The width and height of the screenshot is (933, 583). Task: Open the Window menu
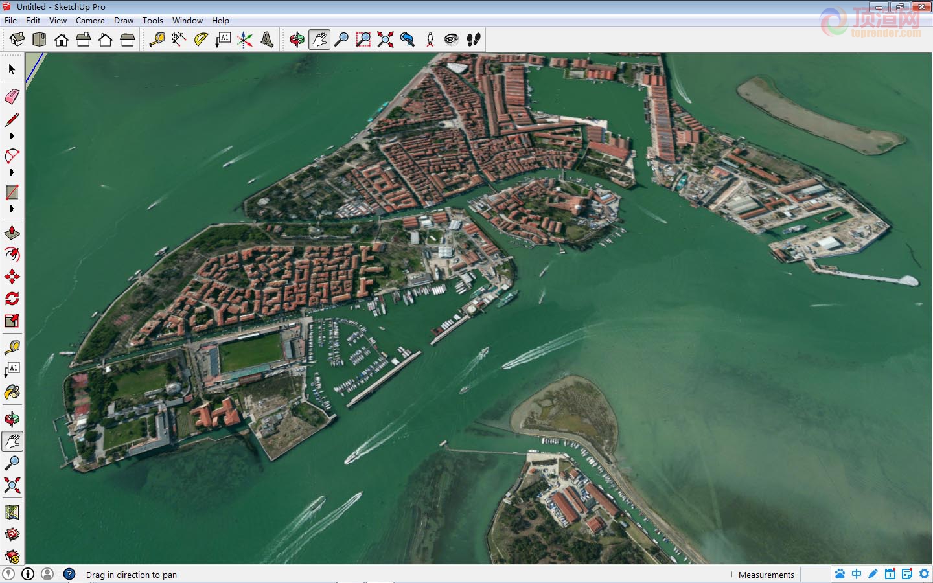[x=187, y=20]
